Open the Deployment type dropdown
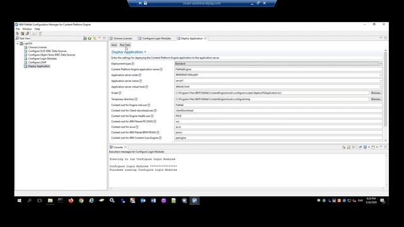Image resolution: width=404 pixels, height=227 pixels. [381, 64]
